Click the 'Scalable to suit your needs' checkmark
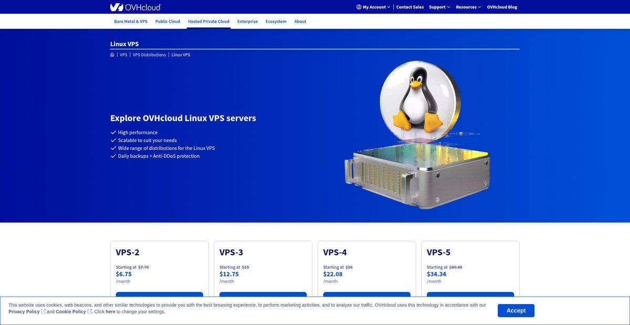The height and width of the screenshot is (325, 630). [x=113, y=140]
